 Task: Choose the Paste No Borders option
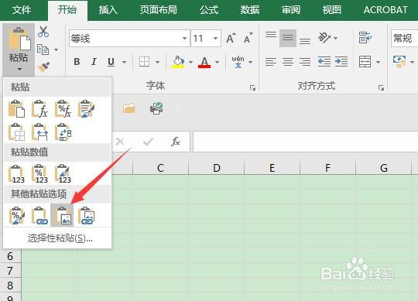[x=16, y=132]
